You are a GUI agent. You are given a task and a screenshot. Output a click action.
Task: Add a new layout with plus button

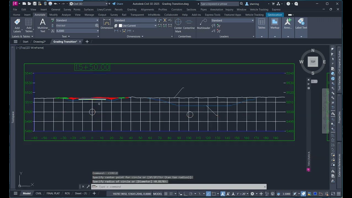(x=94, y=193)
